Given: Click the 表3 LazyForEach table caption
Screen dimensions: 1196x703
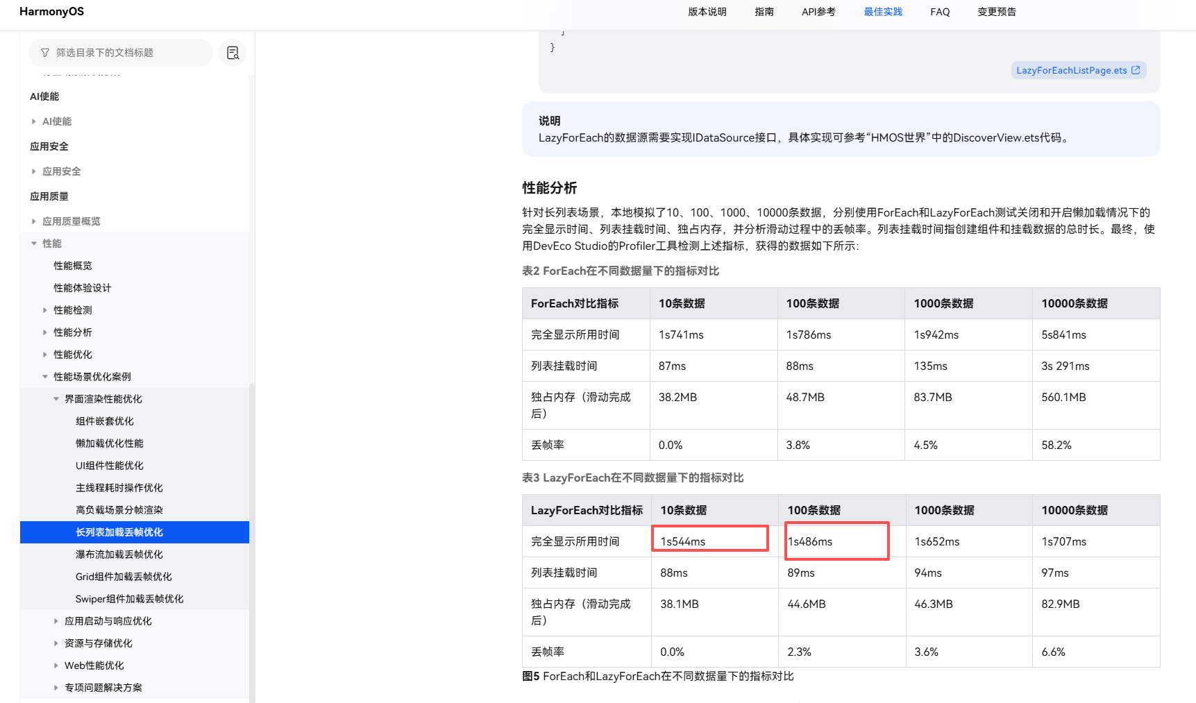Looking at the screenshot, I should pos(633,477).
